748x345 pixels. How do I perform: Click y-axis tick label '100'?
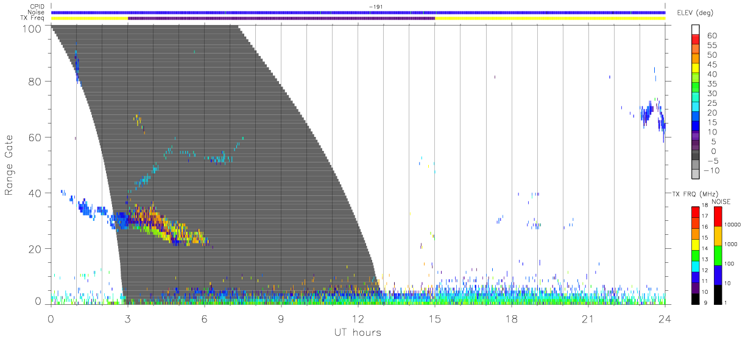point(33,29)
